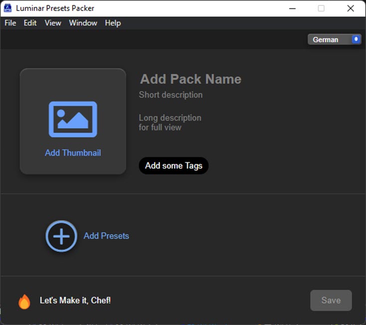The width and height of the screenshot is (366, 325).
Task: Click the Add Presets label
Action: pos(106,236)
